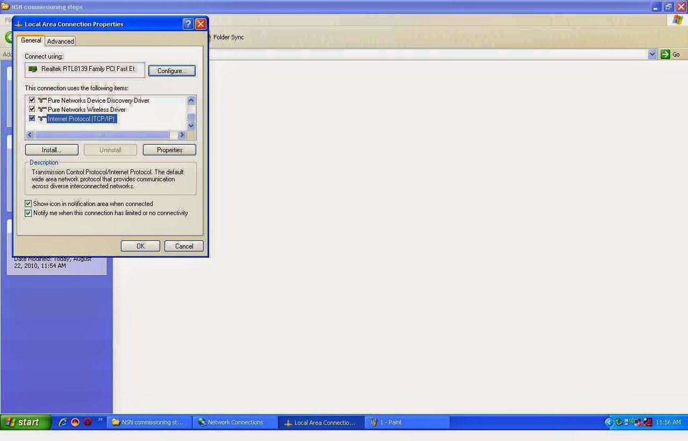Open the NSN commissioning steps taskbar item
The width and height of the screenshot is (688, 441).
149,422
